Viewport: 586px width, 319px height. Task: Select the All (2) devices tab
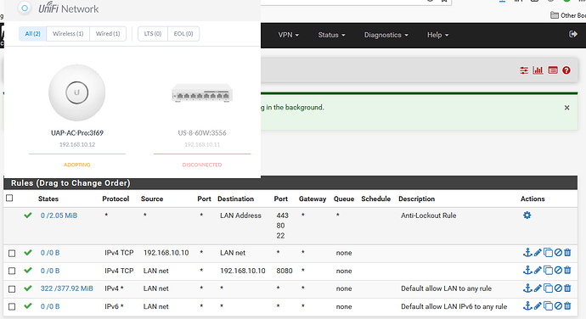pyautogui.click(x=32, y=34)
